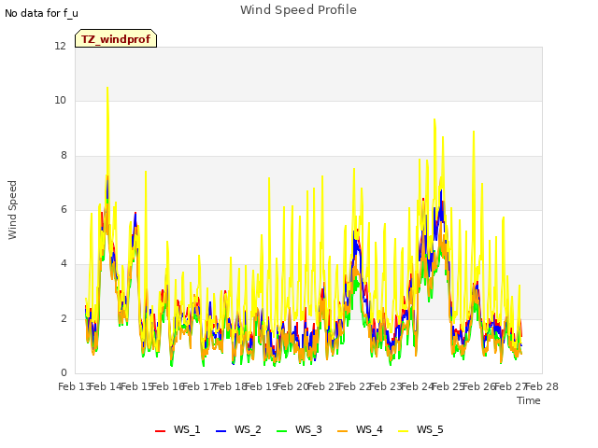Click the y-axis value 4
This screenshot has width=598, height=448.
(x=64, y=263)
